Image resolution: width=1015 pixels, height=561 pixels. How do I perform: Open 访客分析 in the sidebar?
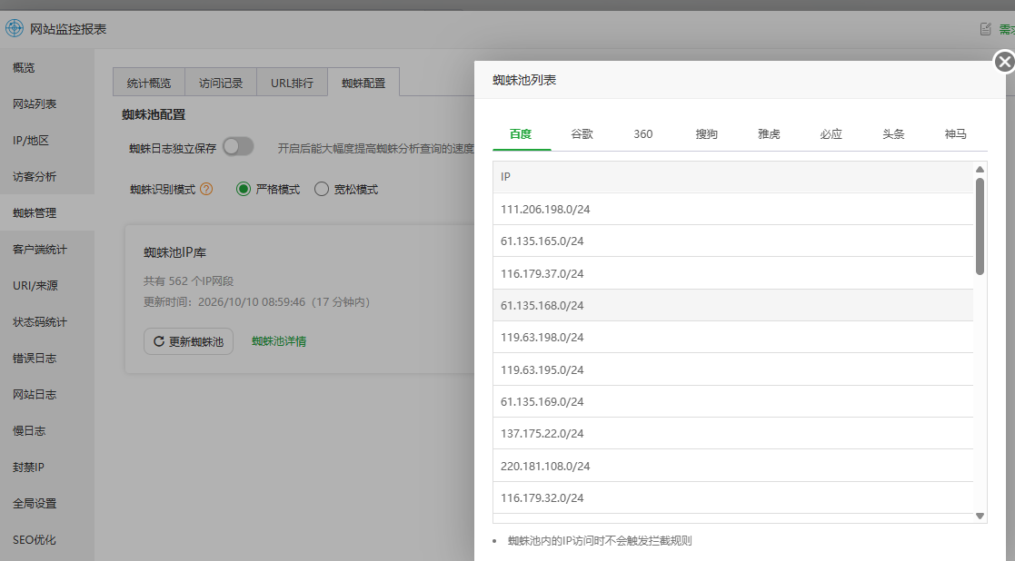(47, 176)
